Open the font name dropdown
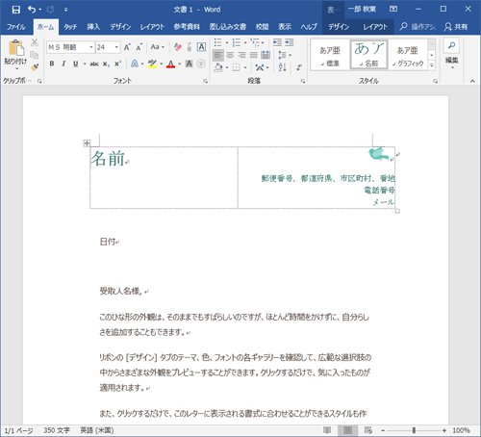 pos(91,47)
